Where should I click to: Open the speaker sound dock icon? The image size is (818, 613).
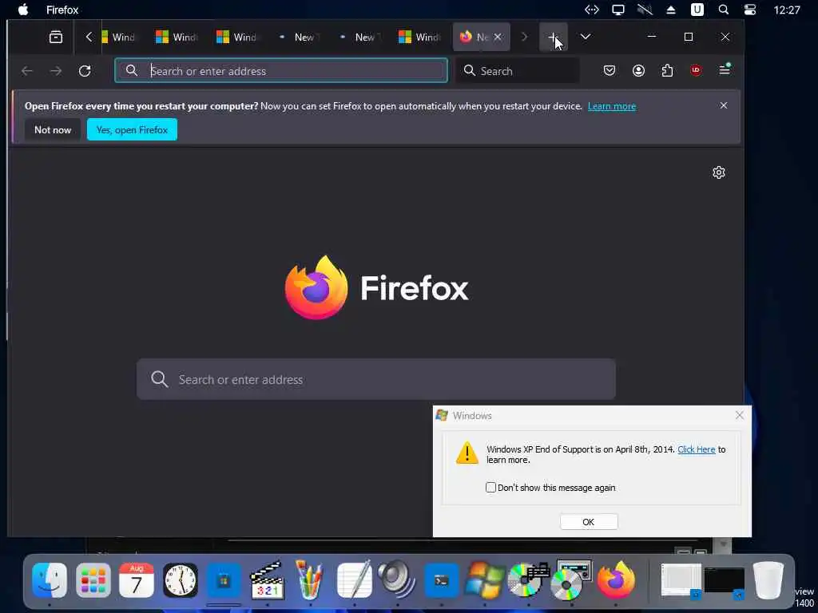pyautogui.click(x=396, y=579)
